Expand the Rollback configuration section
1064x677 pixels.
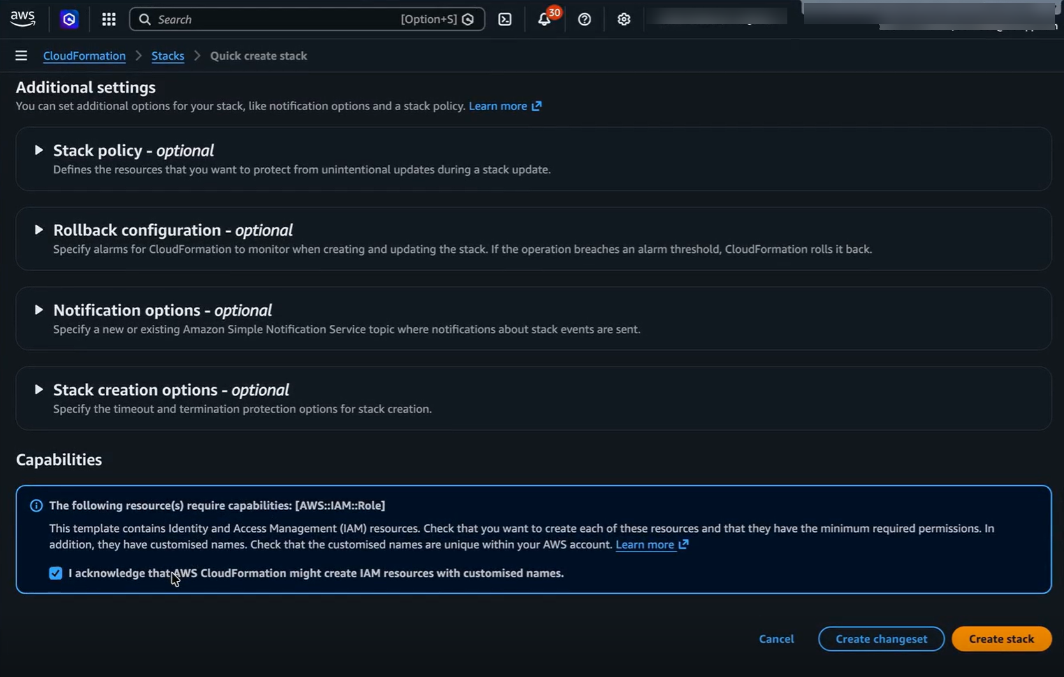tap(38, 230)
